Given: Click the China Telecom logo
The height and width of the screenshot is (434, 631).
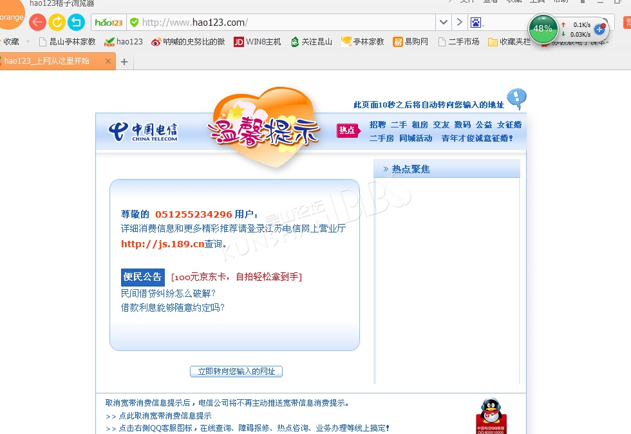Looking at the screenshot, I should [143, 131].
